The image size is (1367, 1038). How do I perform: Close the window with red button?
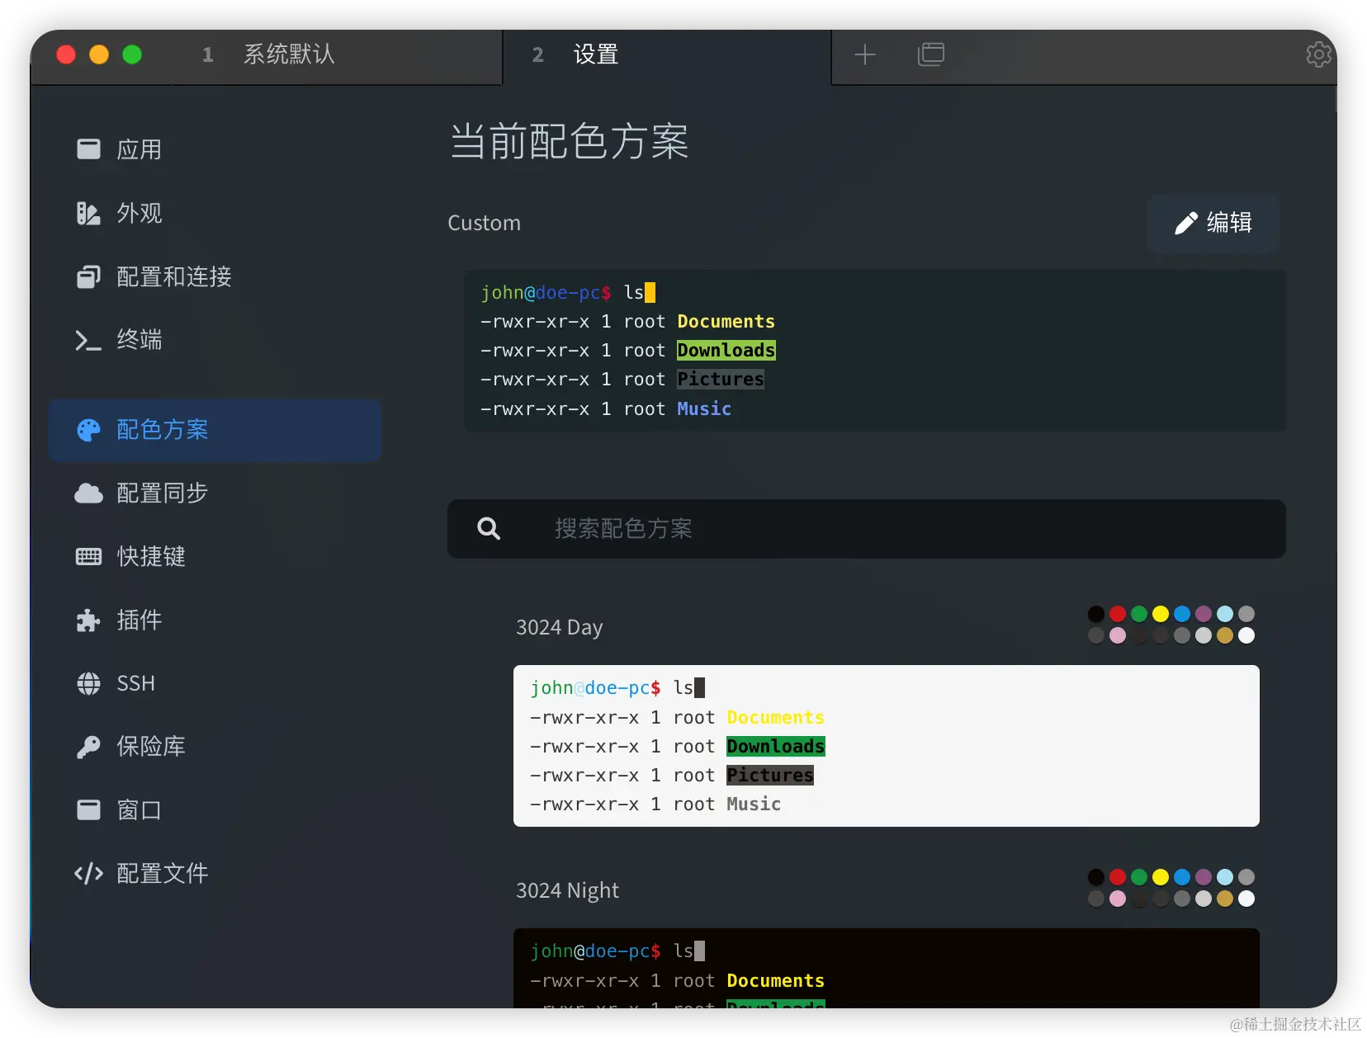66,54
